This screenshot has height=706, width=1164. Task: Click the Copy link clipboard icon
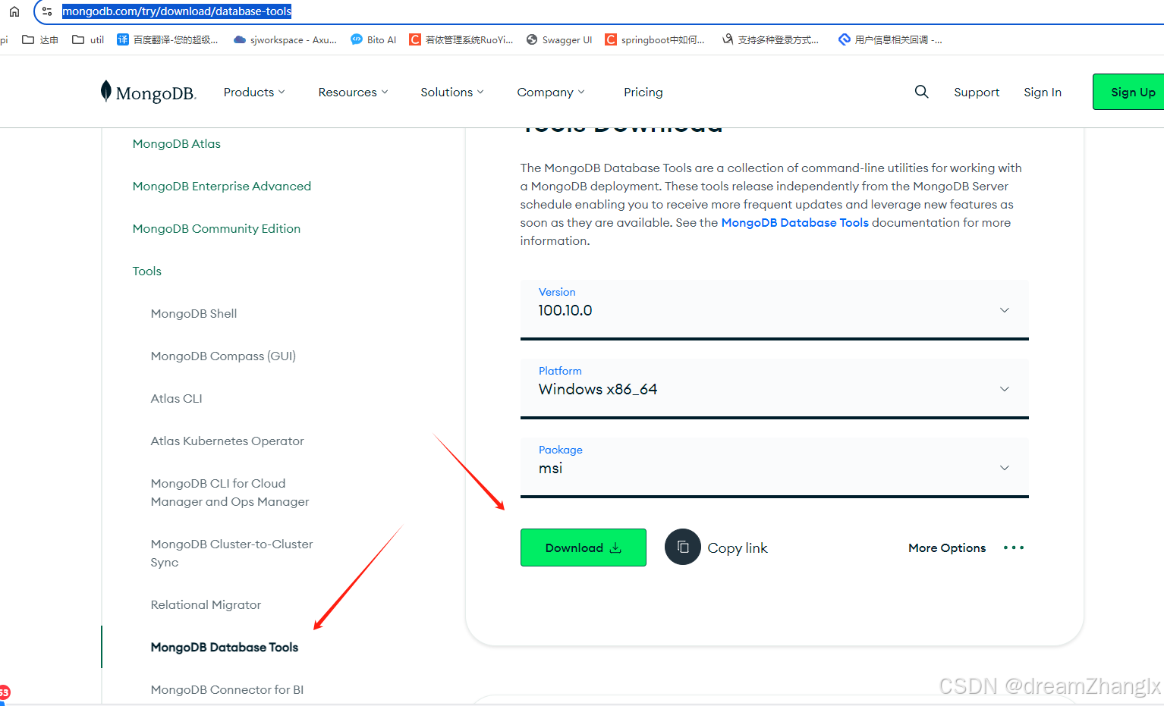pyautogui.click(x=683, y=547)
